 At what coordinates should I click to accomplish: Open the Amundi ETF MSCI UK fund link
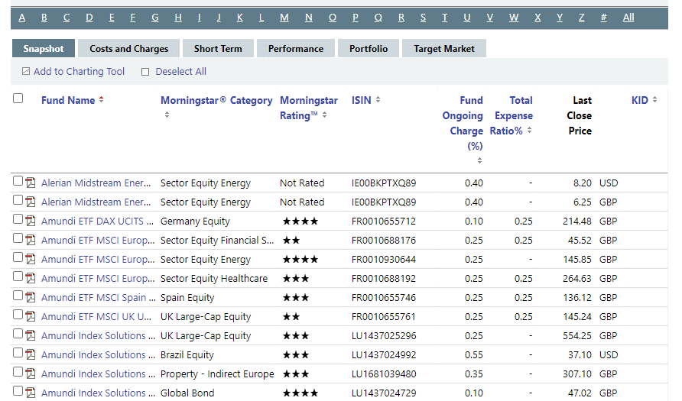[x=96, y=317]
